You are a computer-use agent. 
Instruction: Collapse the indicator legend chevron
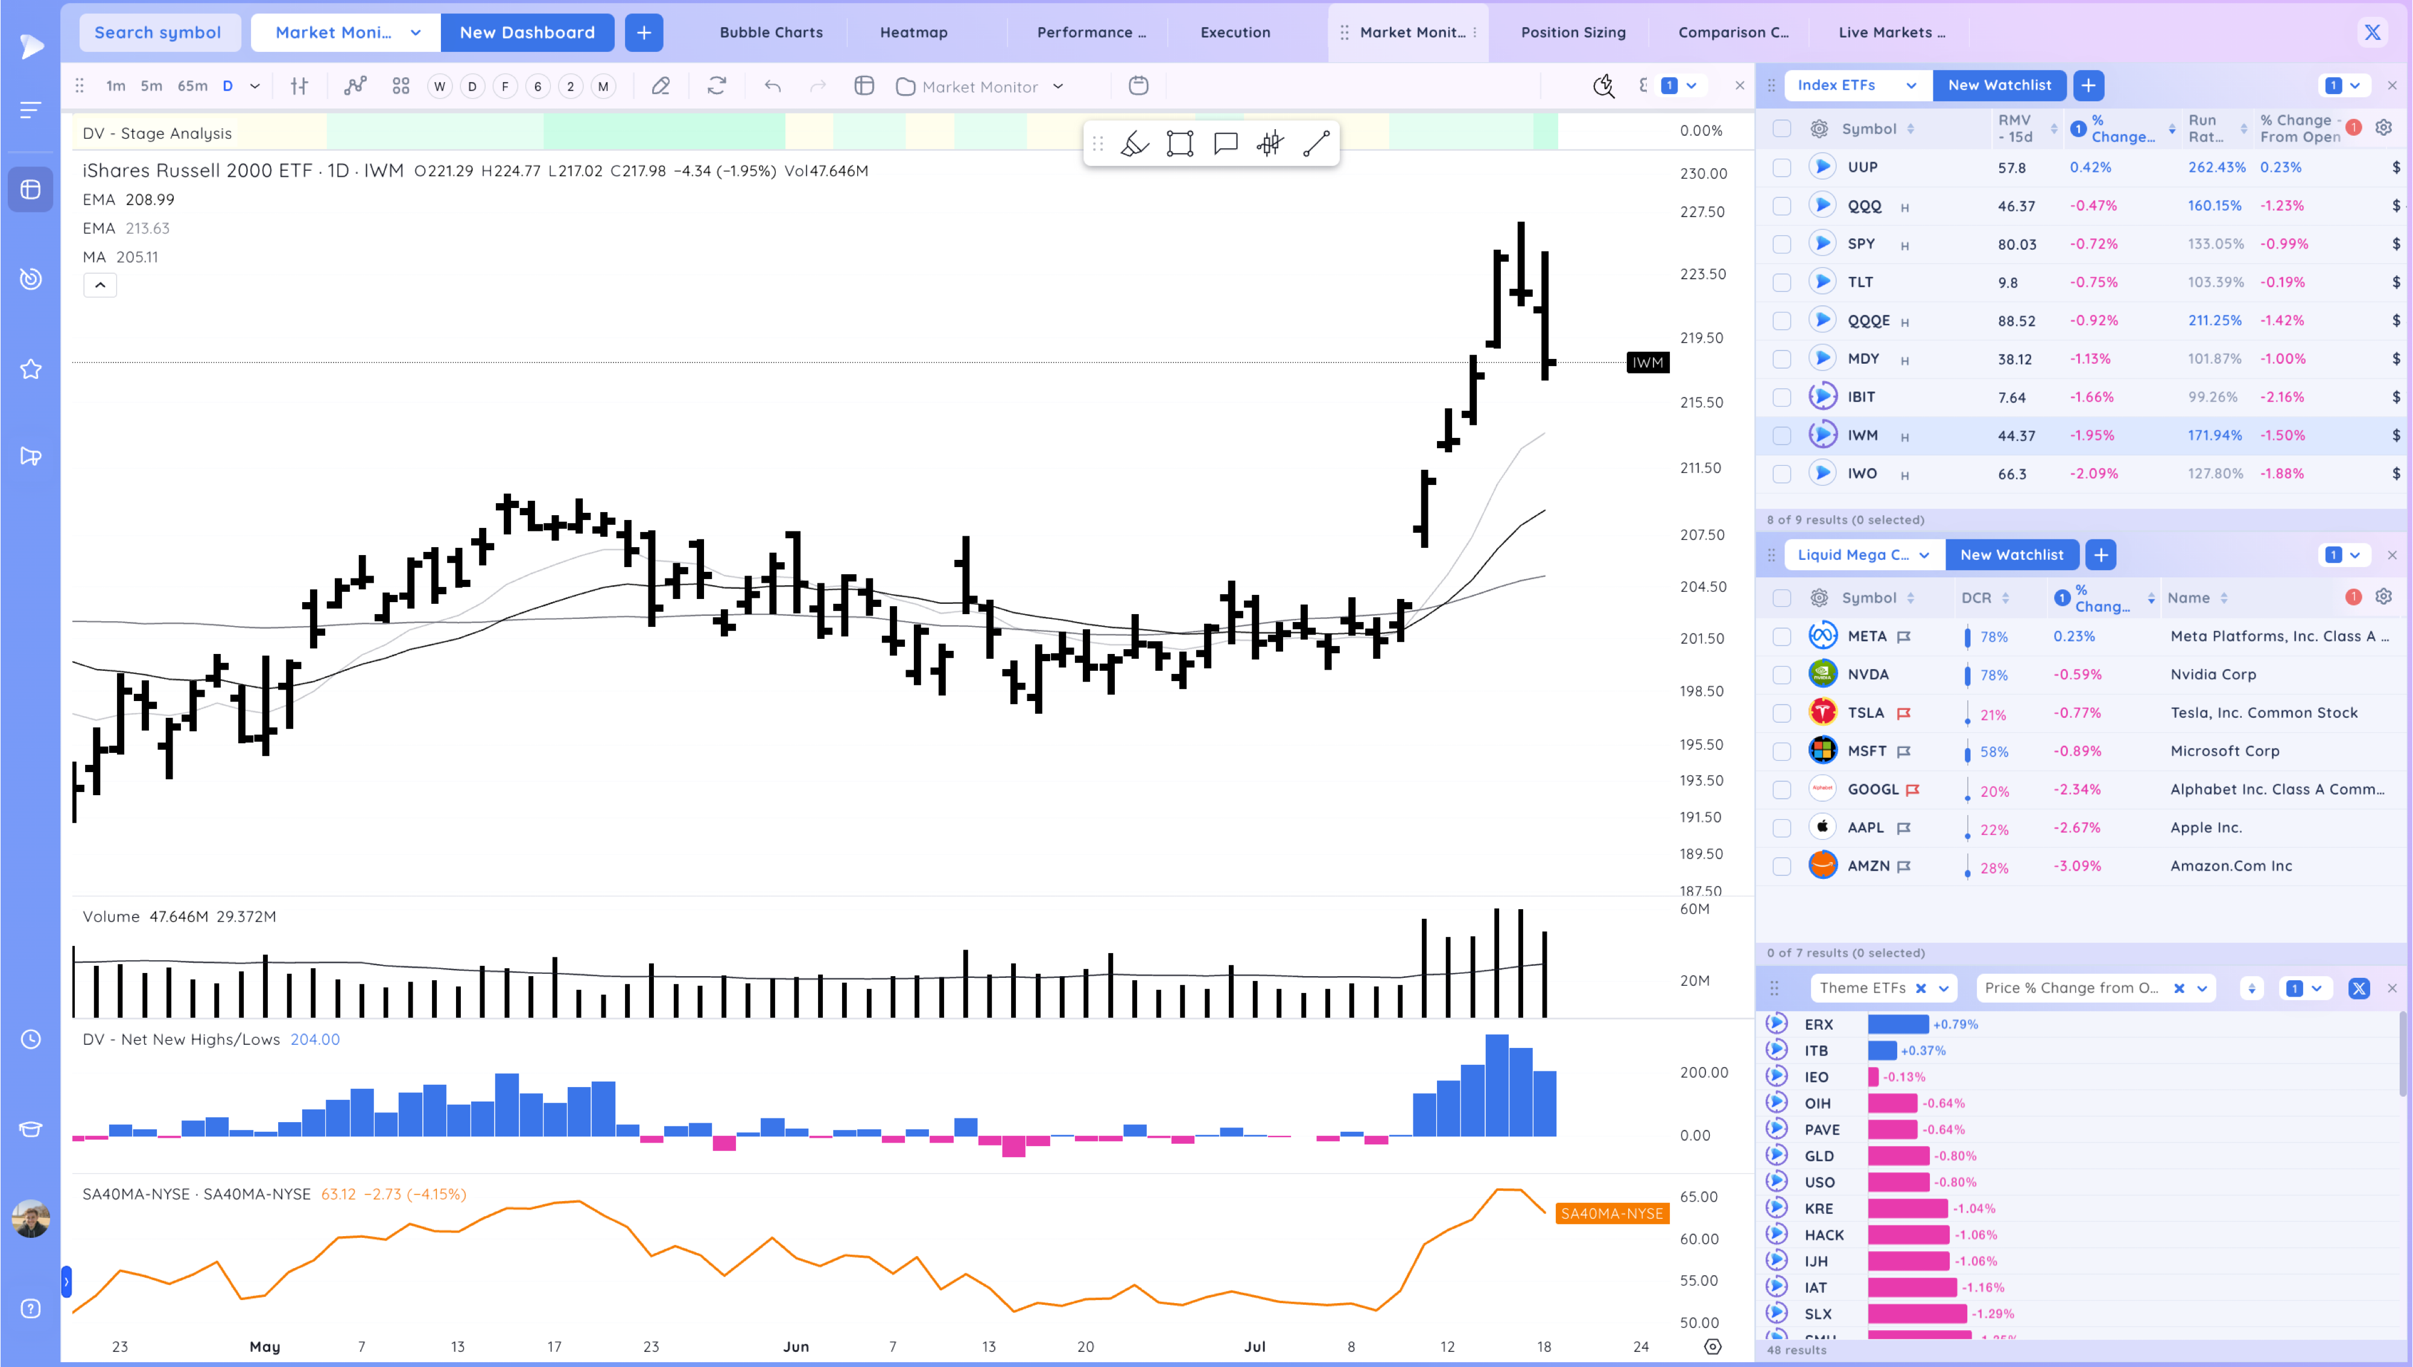pyautogui.click(x=100, y=285)
